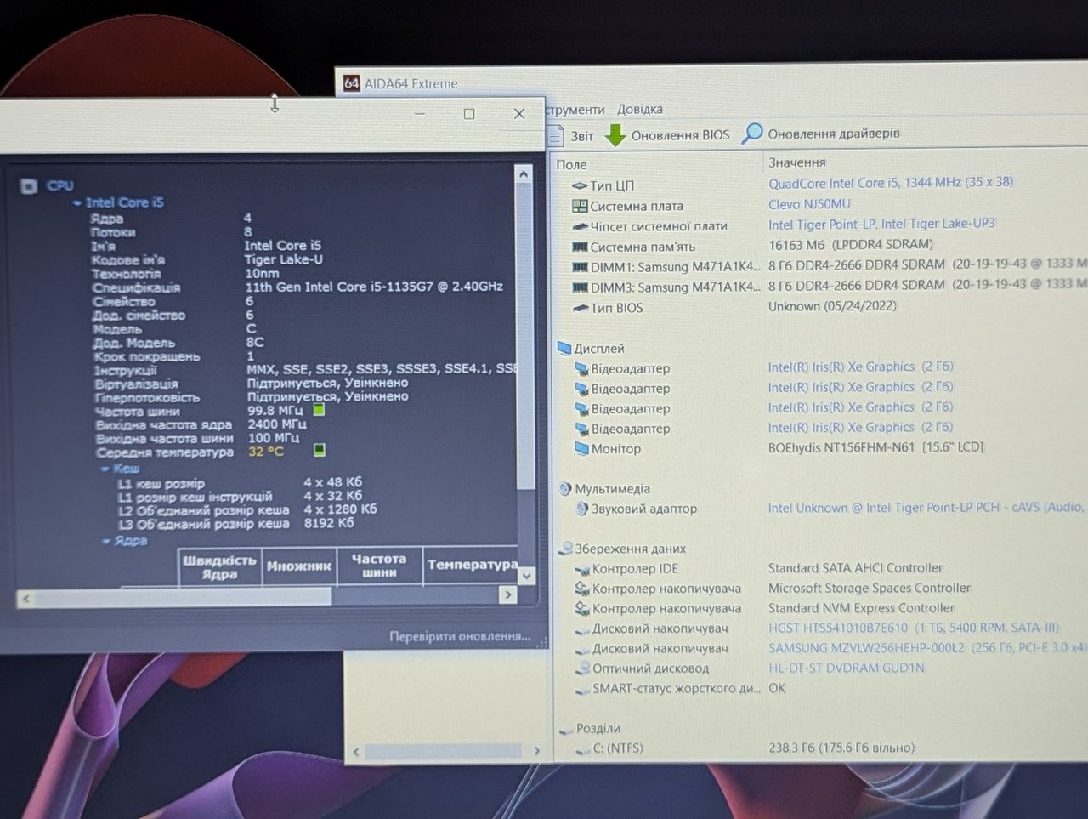Click the scroll up arrow in the CPU window
Image resolution: width=1088 pixels, height=819 pixels.
524,174
